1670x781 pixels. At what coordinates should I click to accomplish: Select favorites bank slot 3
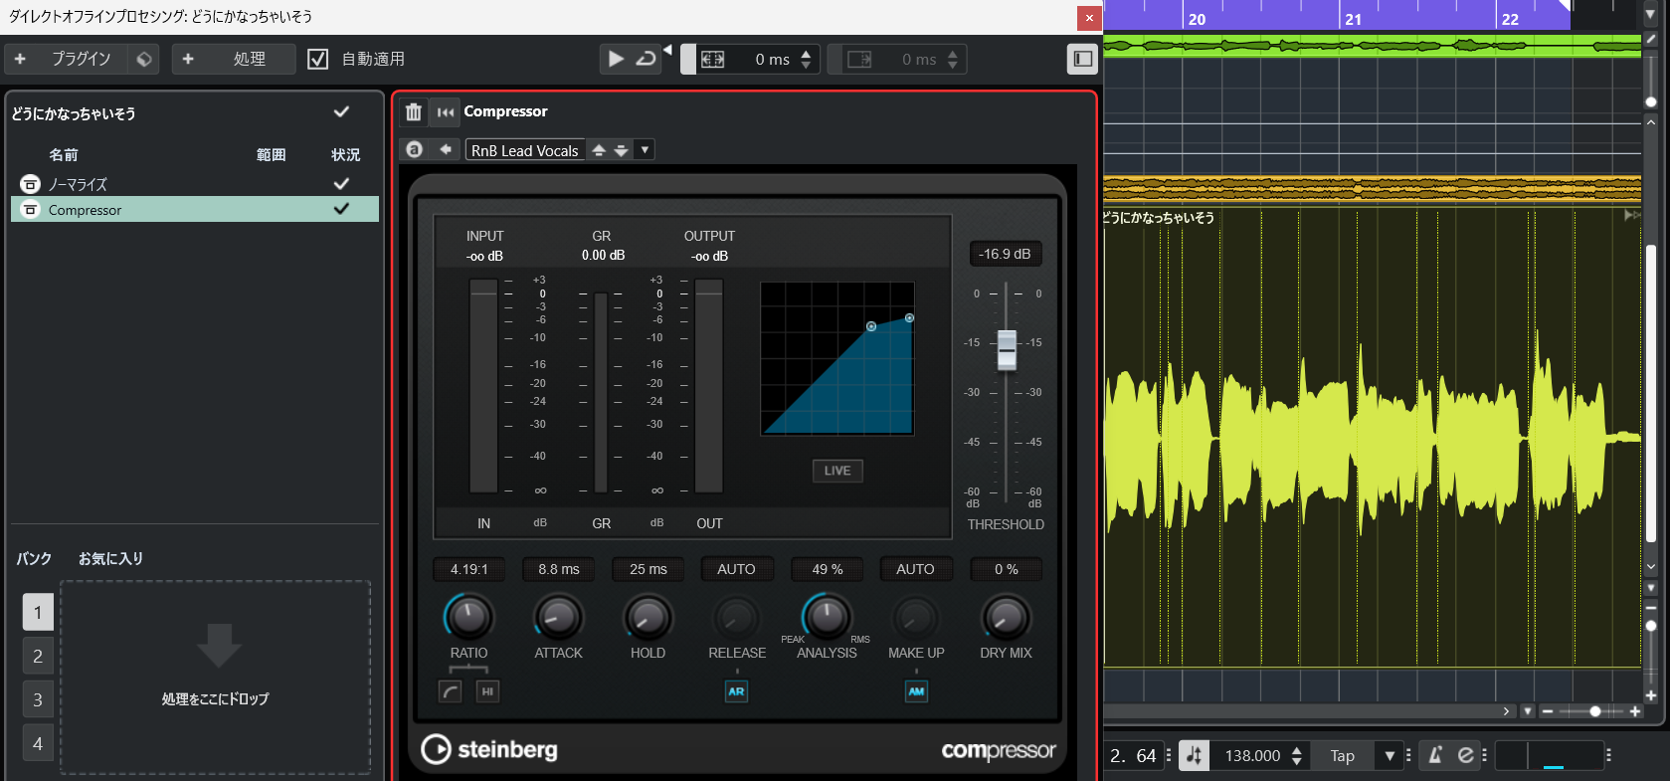[x=38, y=699]
